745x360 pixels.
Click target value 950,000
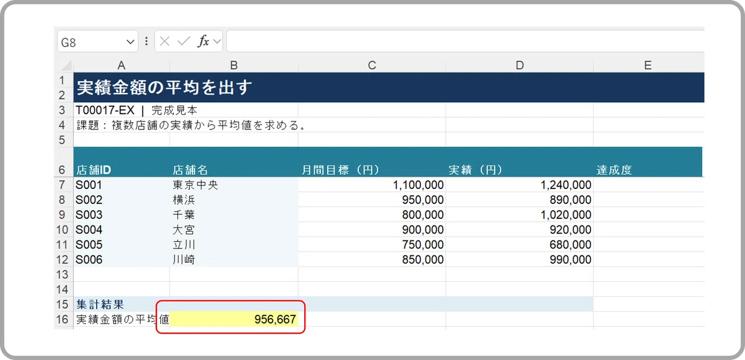[372, 200]
